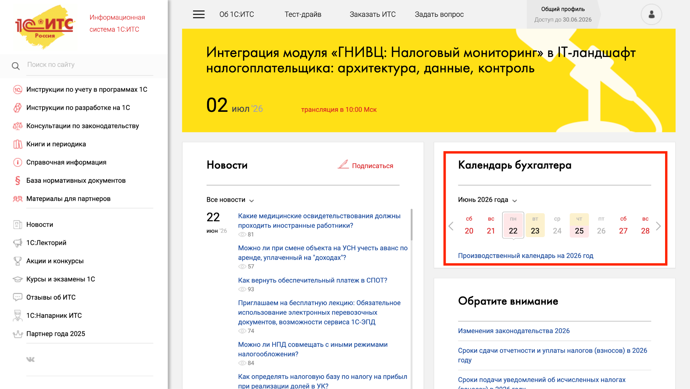Select Friday 26 in accountant calendar

tap(601, 225)
